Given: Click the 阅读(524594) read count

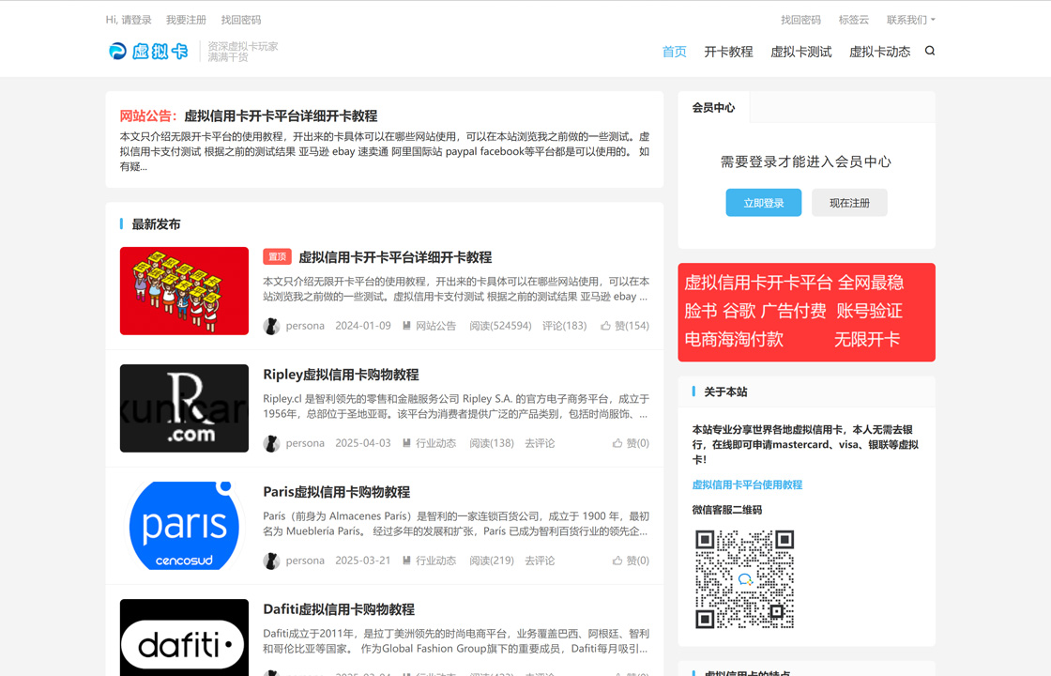Looking at the screenshot, I should point(501,326).
